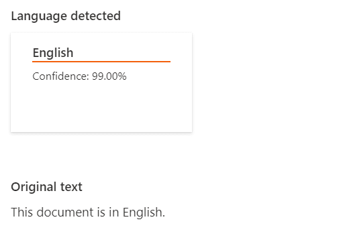The height and width of the screenshot is (244, 339).
Task: Click the word 'in' in the original text
Action: [x=114, y=212]
